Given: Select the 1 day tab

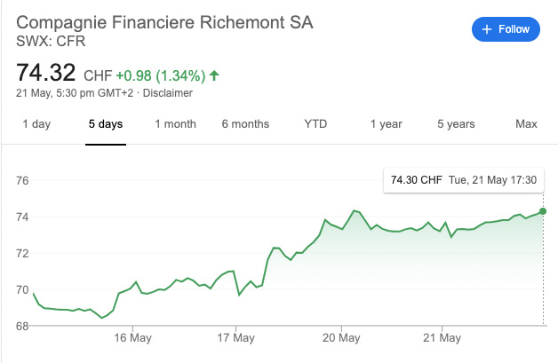Looking at the screenshot, I should (x=36, y=124).
